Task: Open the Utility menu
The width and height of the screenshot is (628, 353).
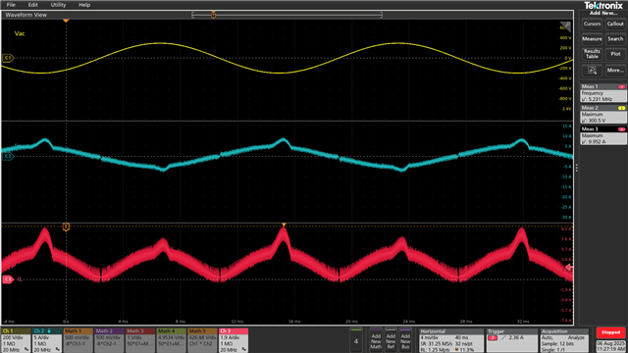Action: [58, 5]
